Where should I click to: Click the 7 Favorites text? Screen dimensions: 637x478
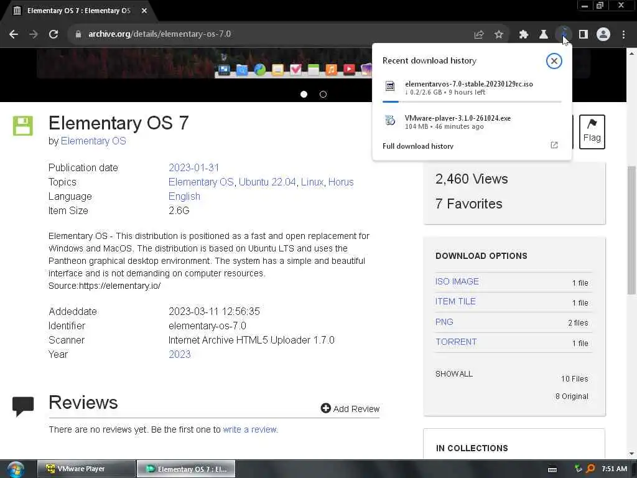click(469, 204)
